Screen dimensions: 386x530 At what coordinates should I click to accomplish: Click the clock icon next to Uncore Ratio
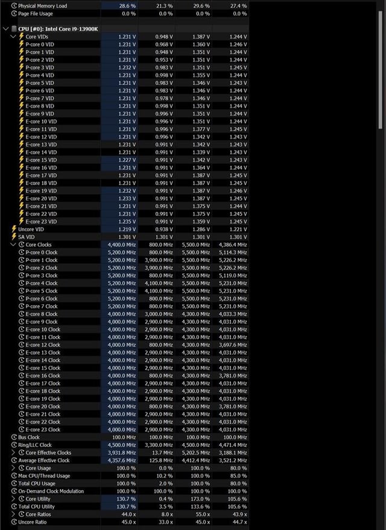14,522
